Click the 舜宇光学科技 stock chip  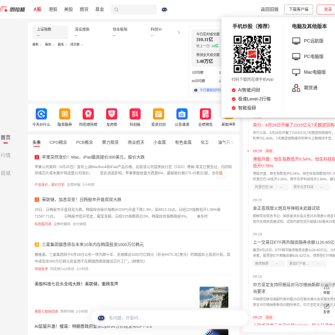[310, 187]
